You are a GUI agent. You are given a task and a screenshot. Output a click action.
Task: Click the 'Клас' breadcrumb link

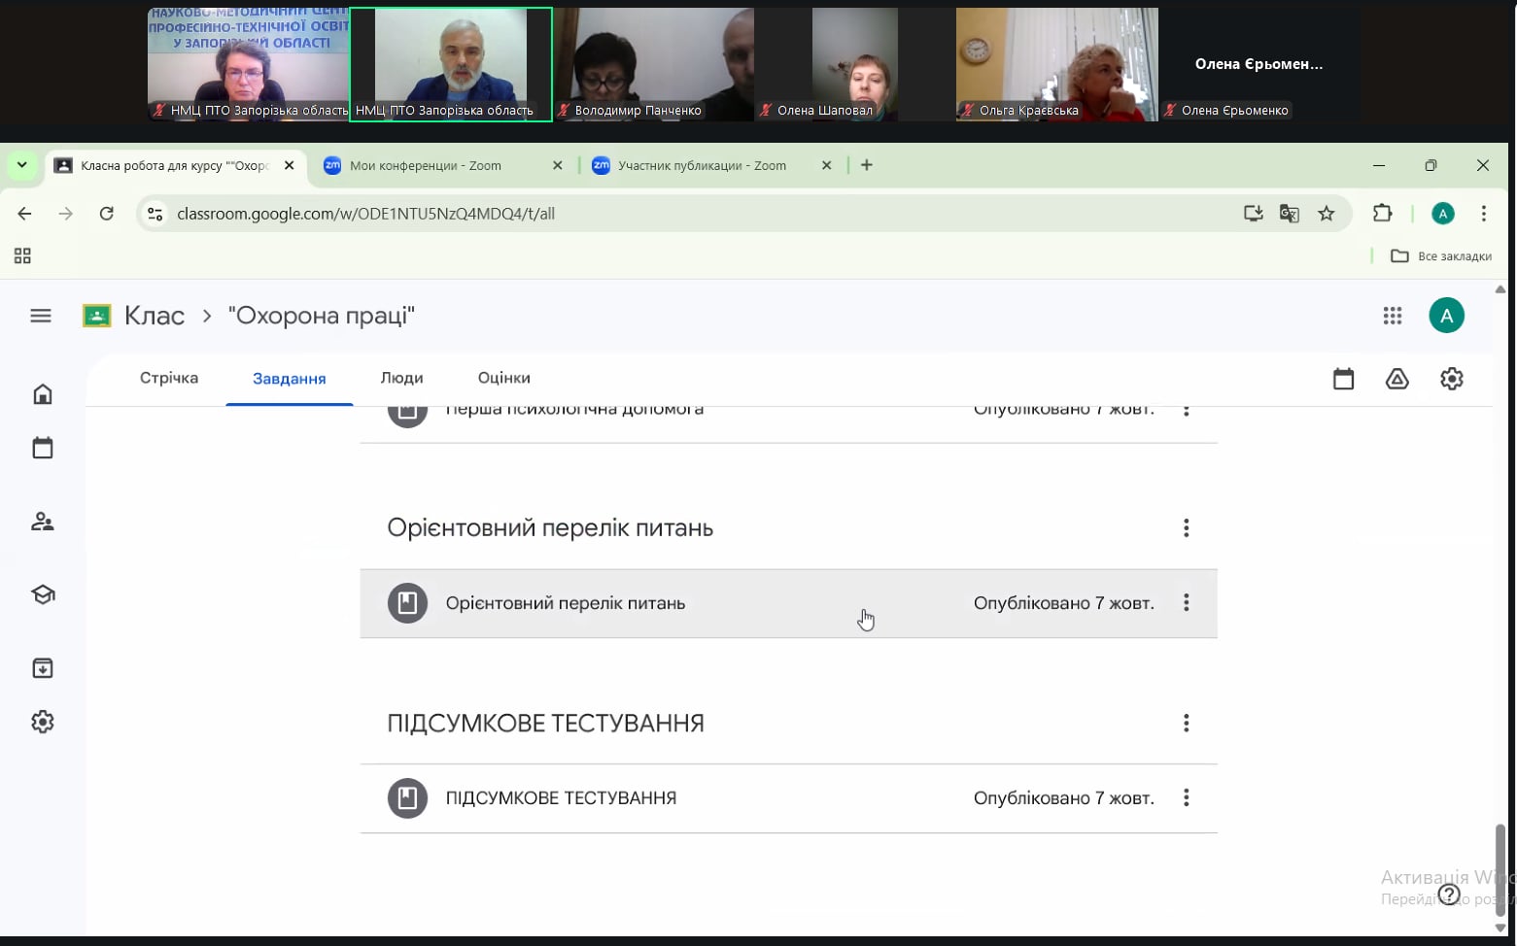pyautogui.click(x=154, y=316)
